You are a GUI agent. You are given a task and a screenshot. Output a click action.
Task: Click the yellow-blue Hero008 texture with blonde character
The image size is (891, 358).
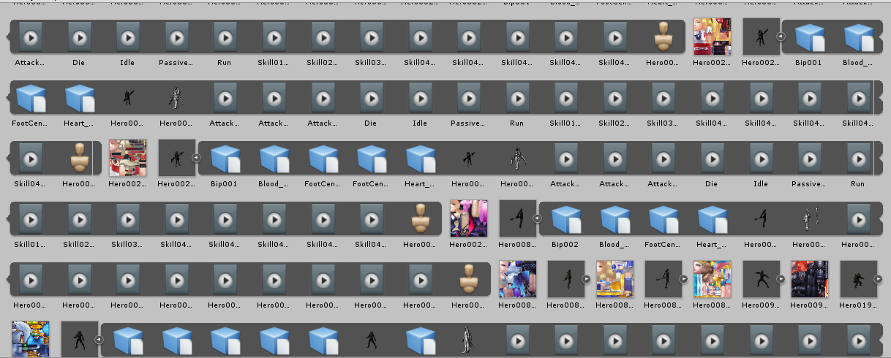click(x=614, y=279)
